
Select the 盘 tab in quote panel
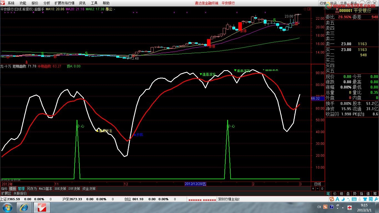tap(348, 194)
